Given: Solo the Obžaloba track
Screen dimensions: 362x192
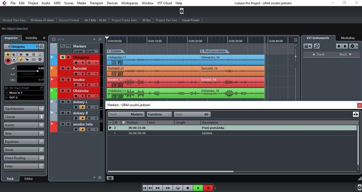Looking at the screenshot, I should (x=68, y=91).
